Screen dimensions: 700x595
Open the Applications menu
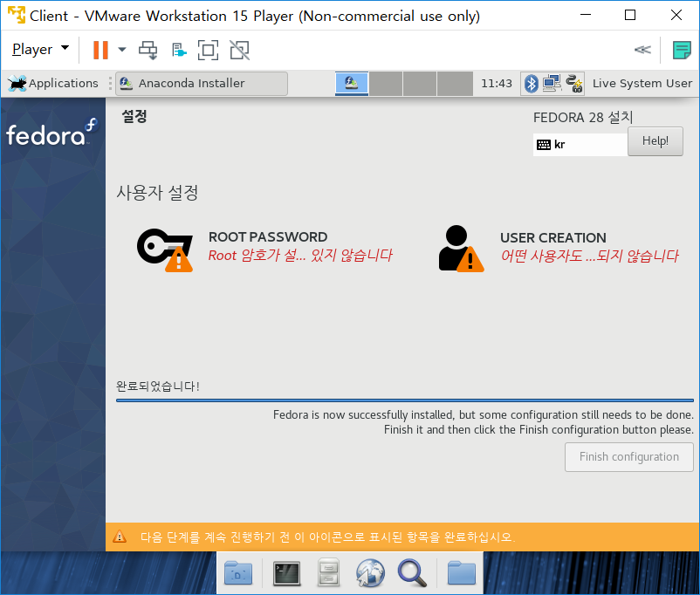tap(53, 83)
